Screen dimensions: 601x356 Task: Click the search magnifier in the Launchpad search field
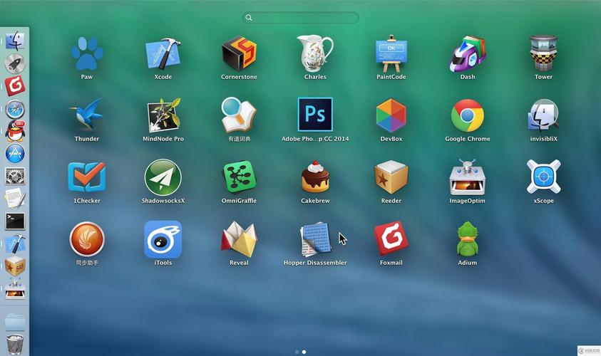249,18
